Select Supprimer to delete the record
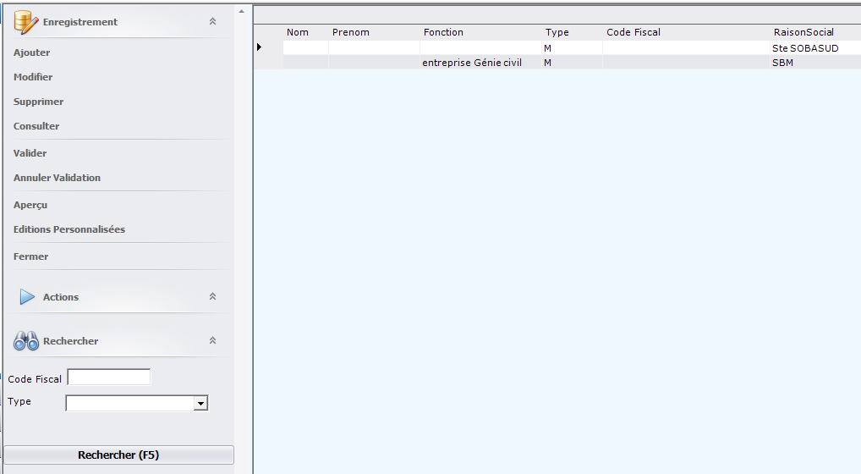861x474 pixels. click(x=38, y=102)
